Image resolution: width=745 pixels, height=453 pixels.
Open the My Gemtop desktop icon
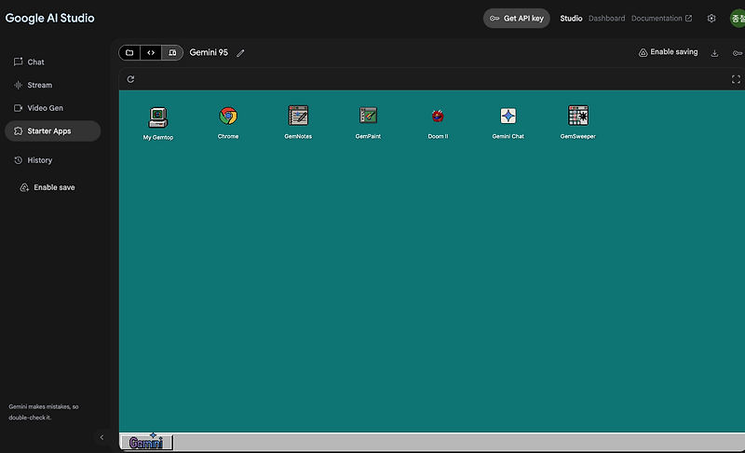tap(158, 123)
